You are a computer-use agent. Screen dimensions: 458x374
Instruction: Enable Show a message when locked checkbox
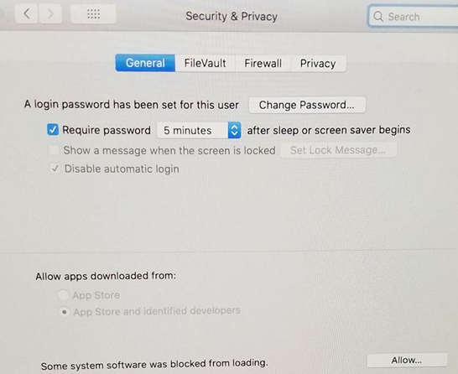click(x=54, y=150)
